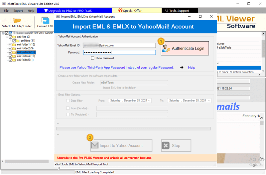
Task: Maximize the Import EML dialog
Action: [200, 16]
